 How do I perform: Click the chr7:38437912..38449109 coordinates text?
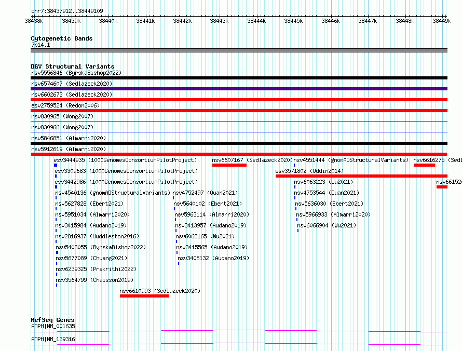tap(67, 11)
